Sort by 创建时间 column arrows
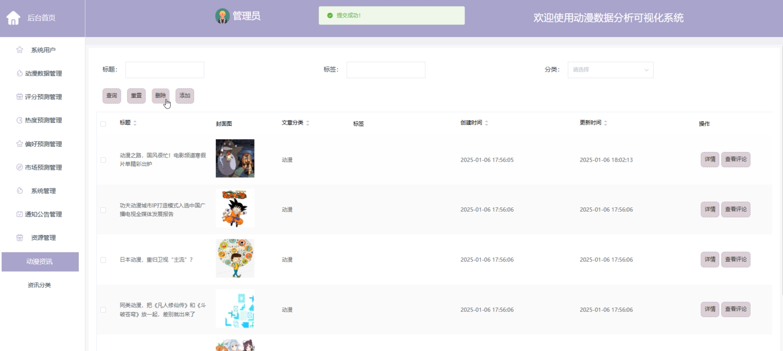The height and width of the screenshot is (351, 783). click(x=486, y=123)
